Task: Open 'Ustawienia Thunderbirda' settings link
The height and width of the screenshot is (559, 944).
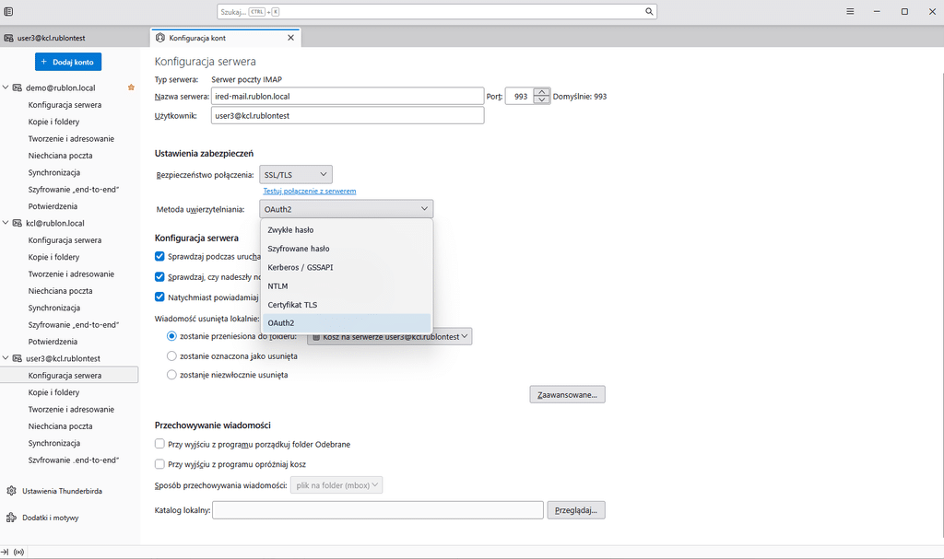Action: coord(62,491)
